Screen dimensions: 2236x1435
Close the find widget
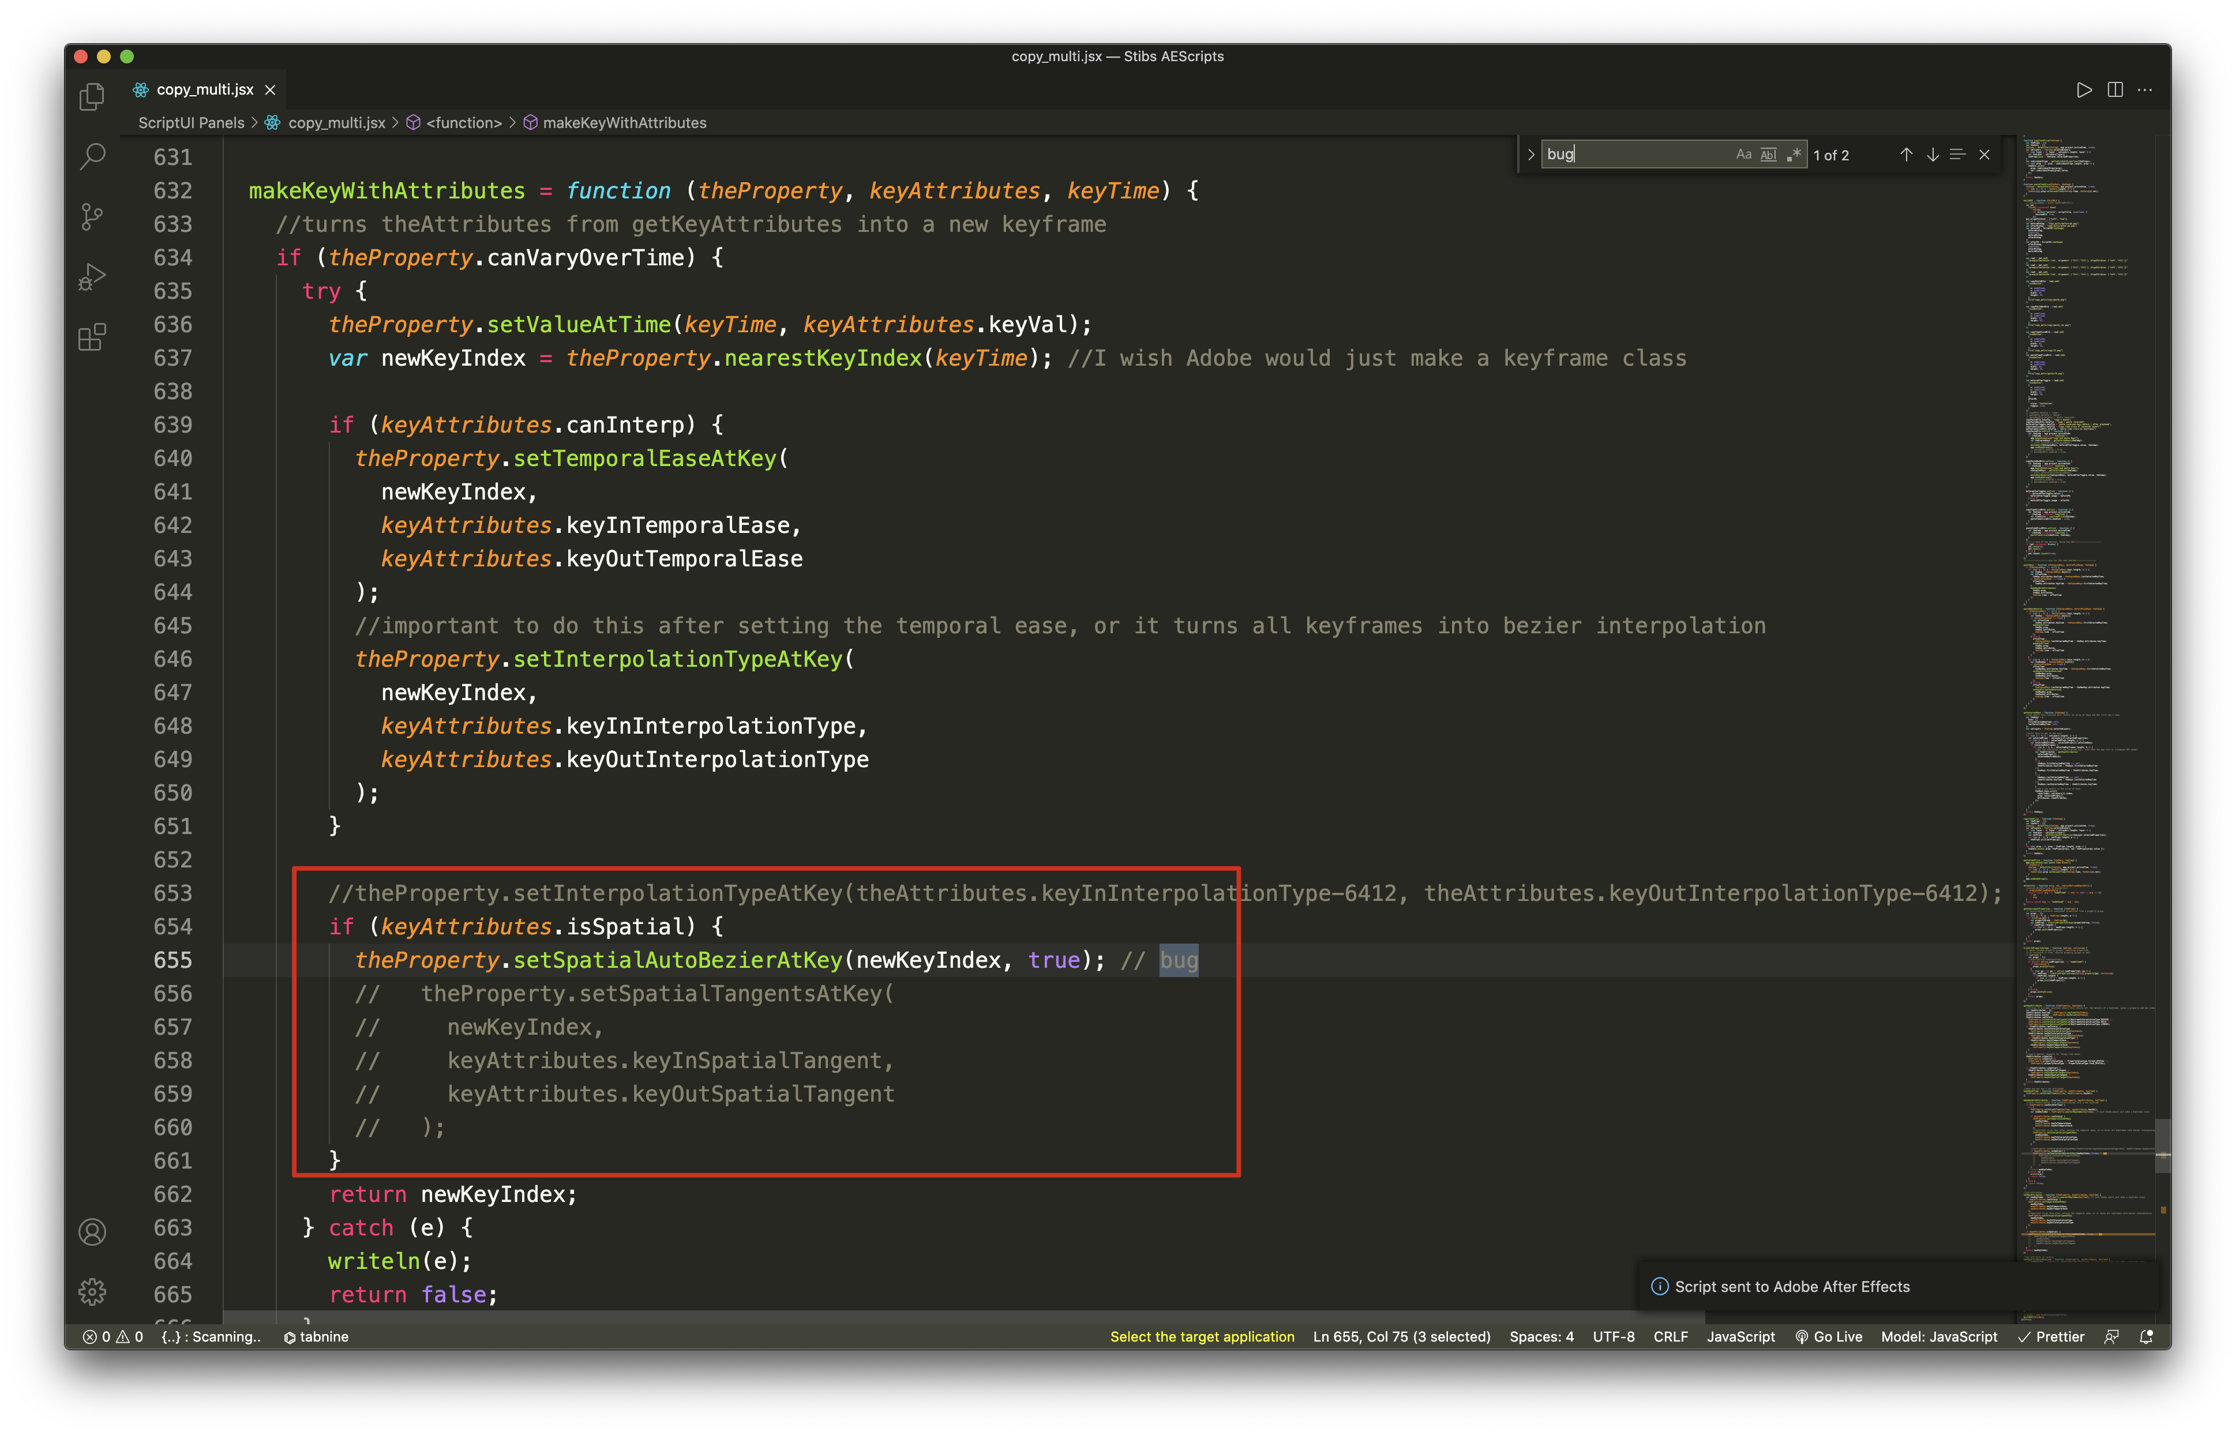(x=1984, y=155)
